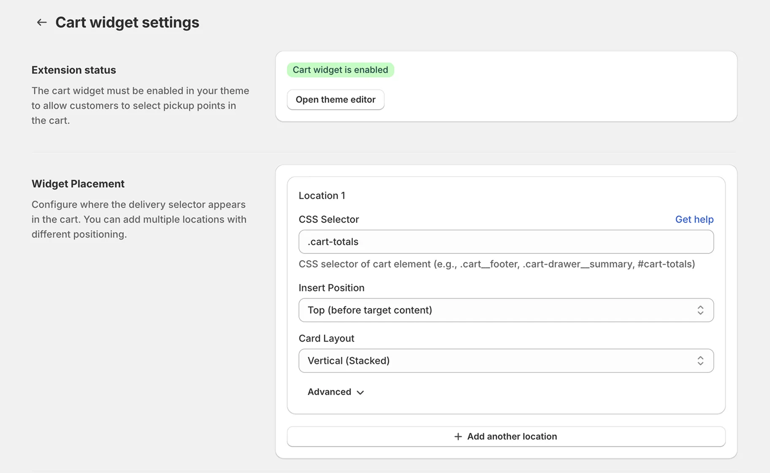
Task: Click the CSS Selector field label
Action: tap(328, 219)
